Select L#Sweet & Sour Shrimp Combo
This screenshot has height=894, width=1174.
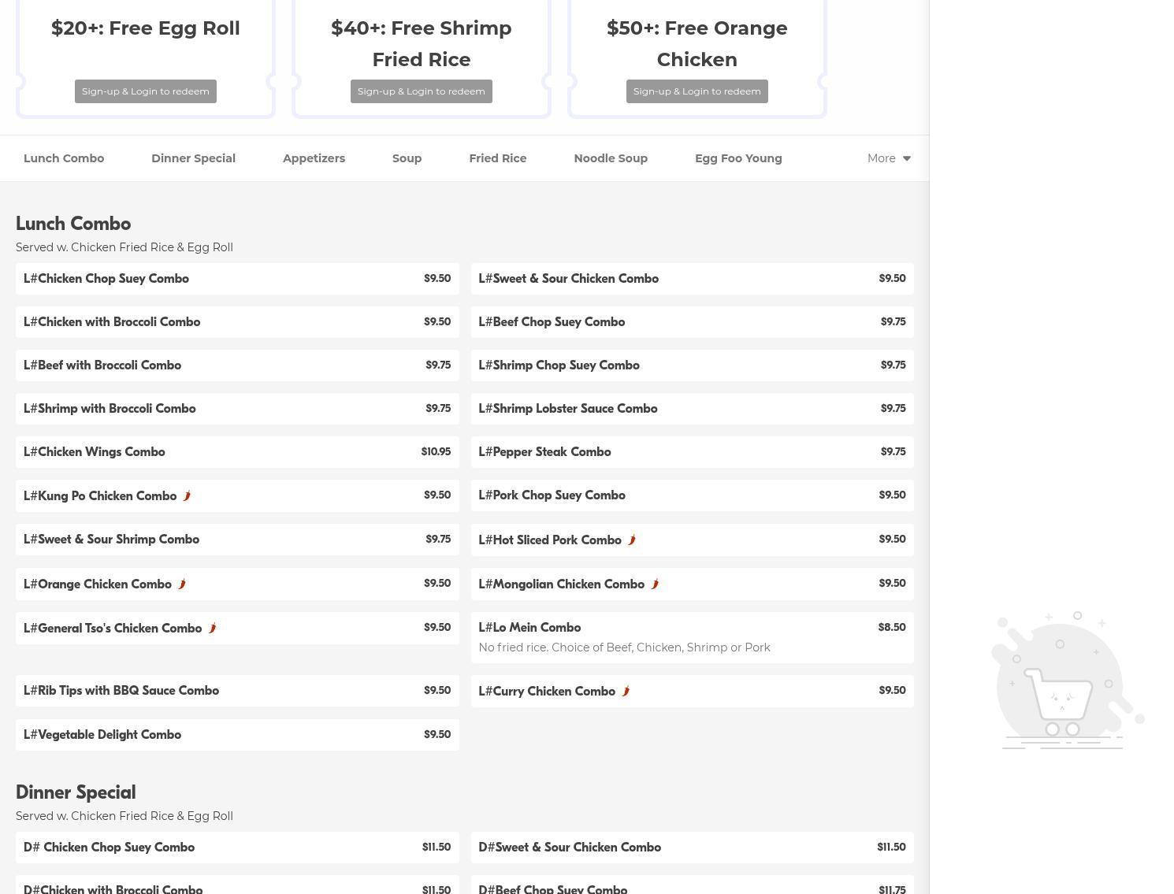(x=237, y=540)
